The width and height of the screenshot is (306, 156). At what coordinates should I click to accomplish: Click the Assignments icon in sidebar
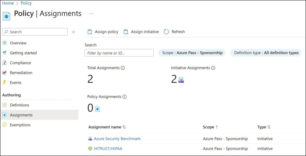[5, 115]
